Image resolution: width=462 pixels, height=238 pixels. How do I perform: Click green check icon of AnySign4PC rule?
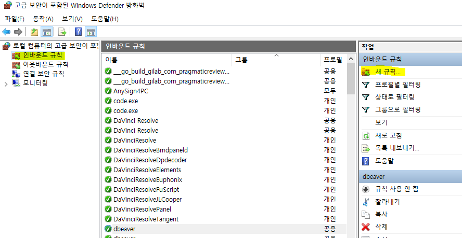click(x=108, y=91)
